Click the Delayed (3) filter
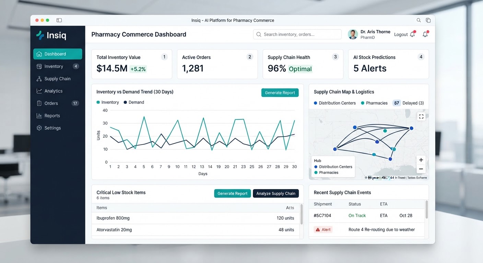The image size is (483, 263). click(413, 103)
